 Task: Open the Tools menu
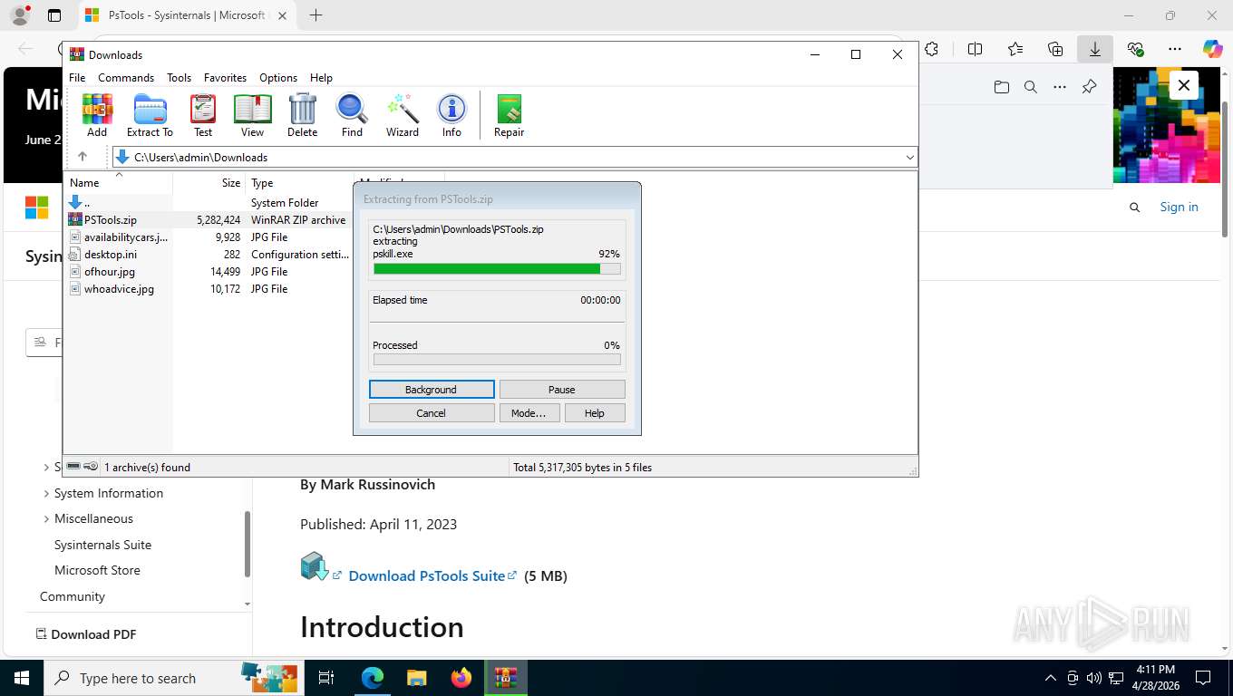coord(179,78)
